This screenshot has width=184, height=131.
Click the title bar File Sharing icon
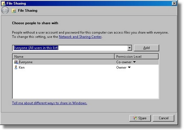pyautogui.click(x=4, y=4)
